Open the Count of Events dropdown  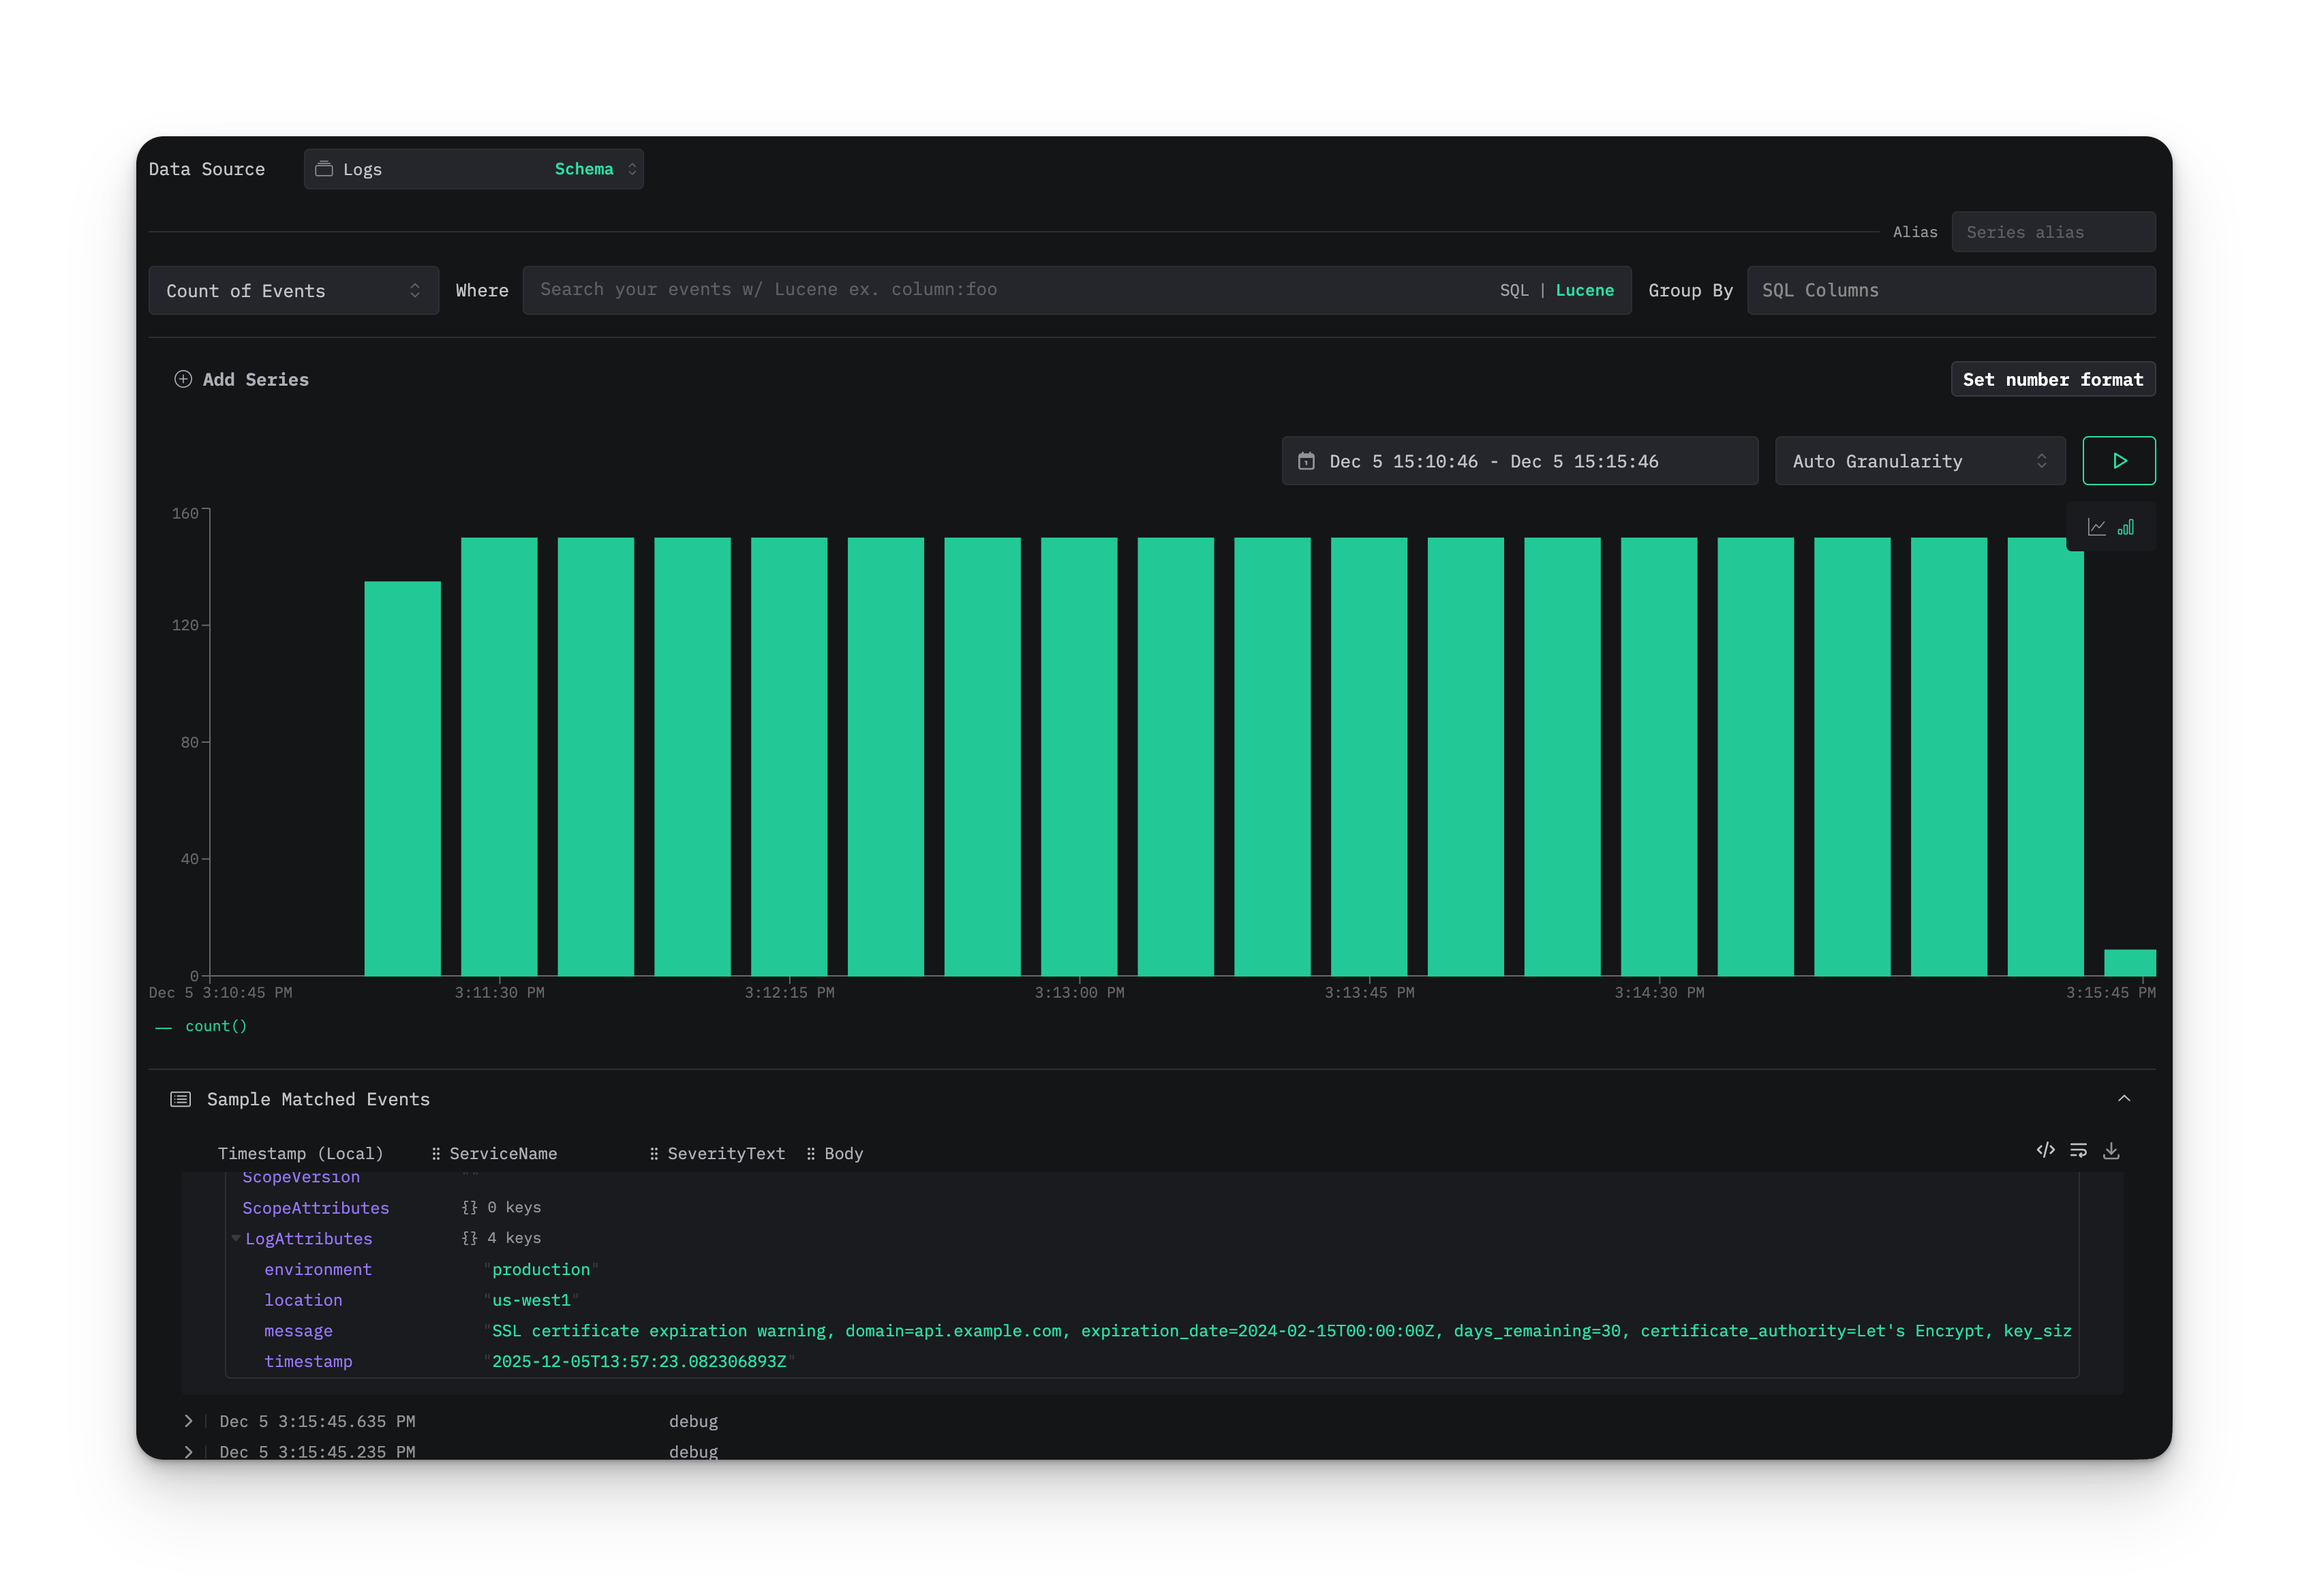coord(293,290)
